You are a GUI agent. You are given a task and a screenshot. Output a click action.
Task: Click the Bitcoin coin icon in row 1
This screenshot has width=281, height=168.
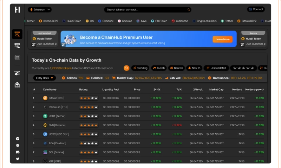tap(45, 98)
